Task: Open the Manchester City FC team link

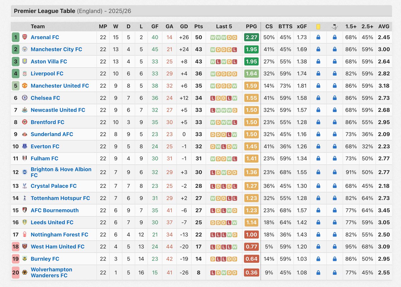Action: tap(56, 49)
